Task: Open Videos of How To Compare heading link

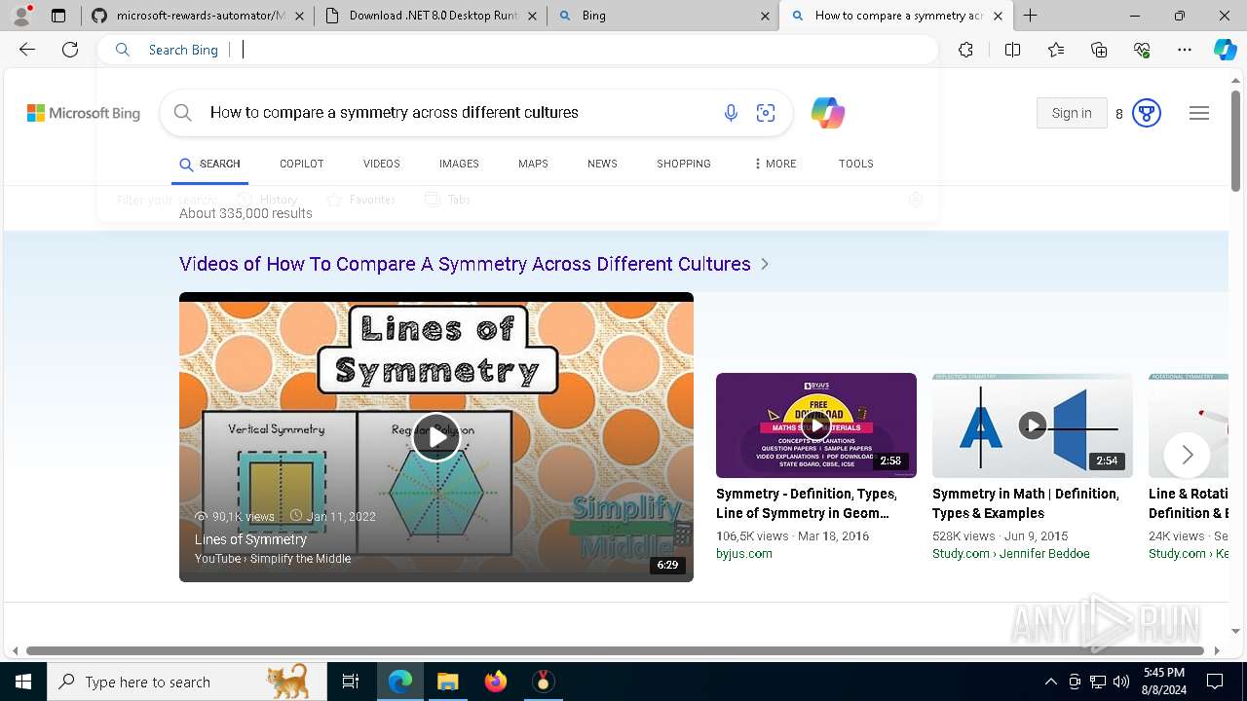Action: click(x=465, y=264)
